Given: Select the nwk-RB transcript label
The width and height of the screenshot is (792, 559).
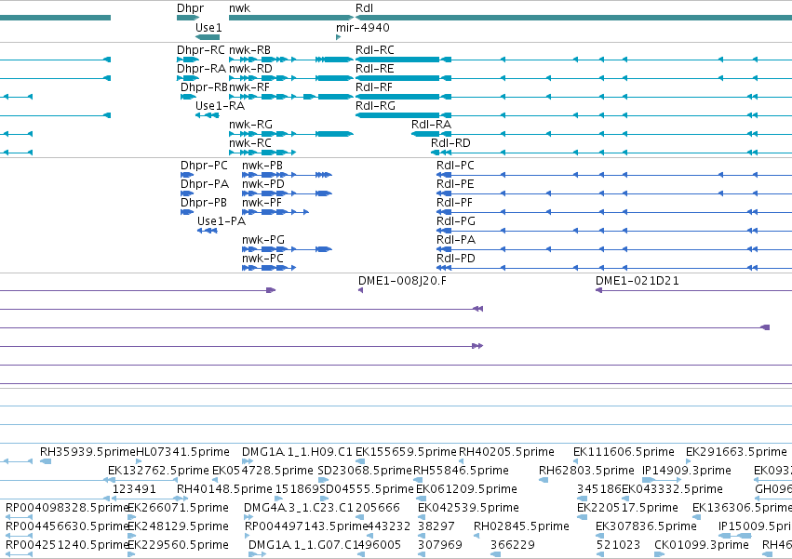Looking at the screenshot, I should point(249,50).
